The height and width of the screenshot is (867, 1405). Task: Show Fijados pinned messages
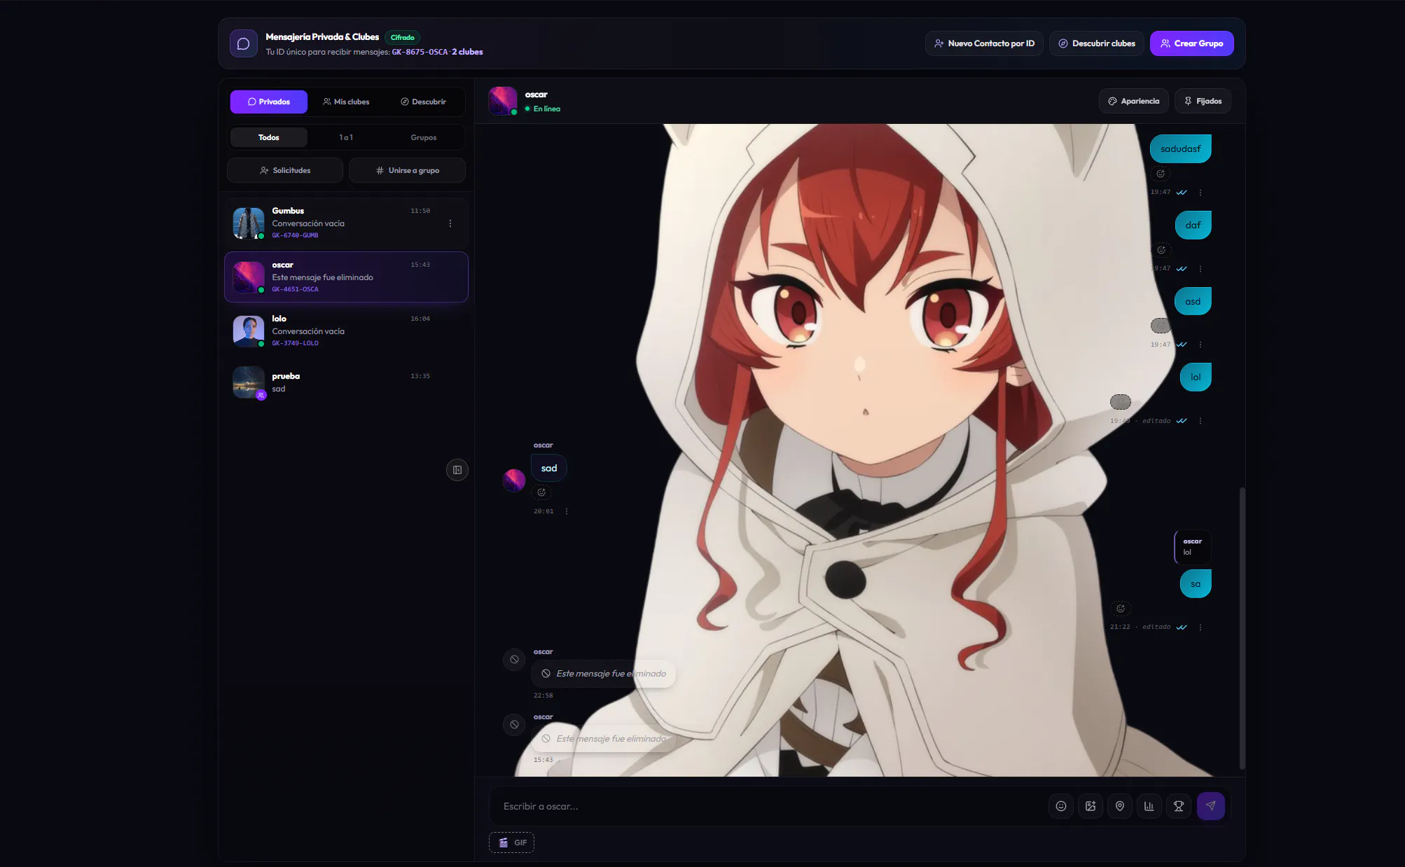[x=1203, y=101]
